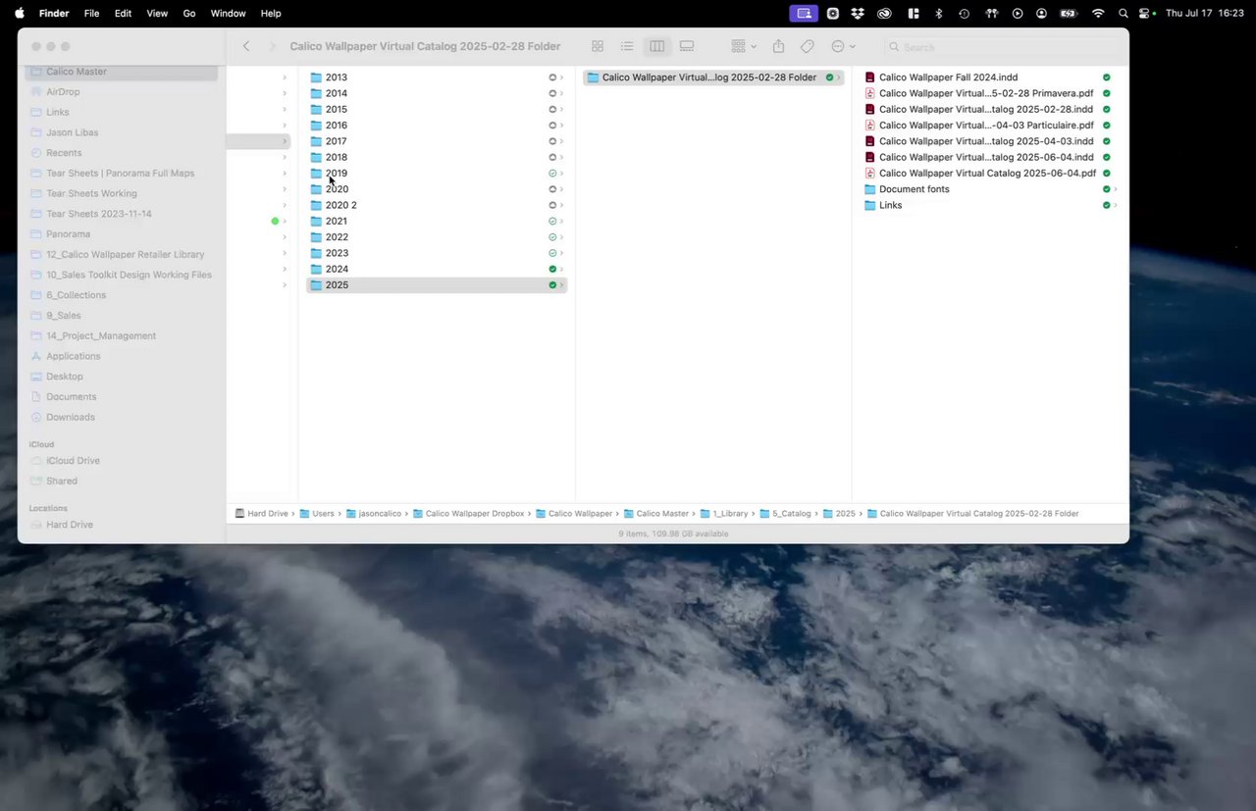The width and height of the screenshot is (1256, 811).
Task: Click the Time Machine menu bar icon
Action: 964,13
